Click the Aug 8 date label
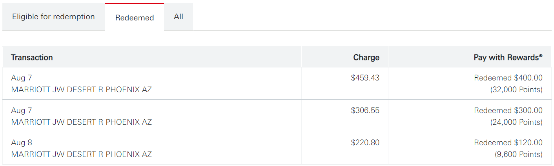 [x=22, y=143]
